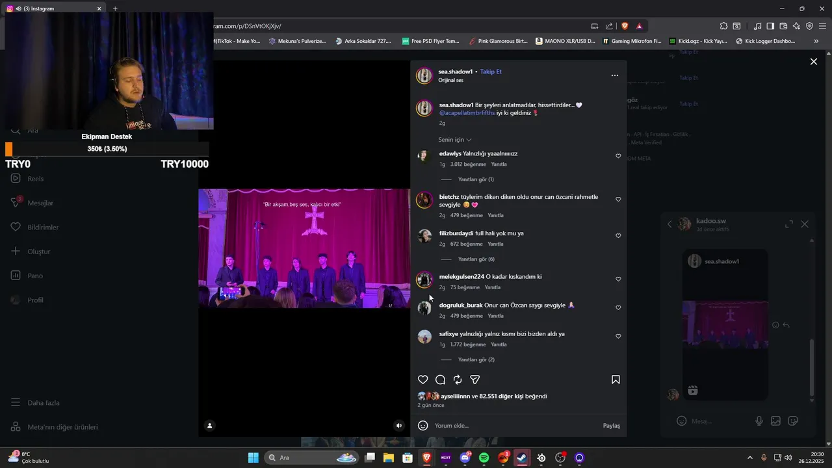Like filizburdaydi's comment
The image size is (832, 468).
tap(618, 236)
